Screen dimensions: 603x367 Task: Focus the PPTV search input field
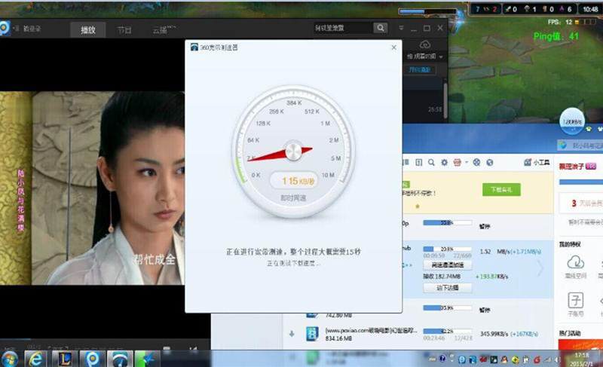pos(343,28)
